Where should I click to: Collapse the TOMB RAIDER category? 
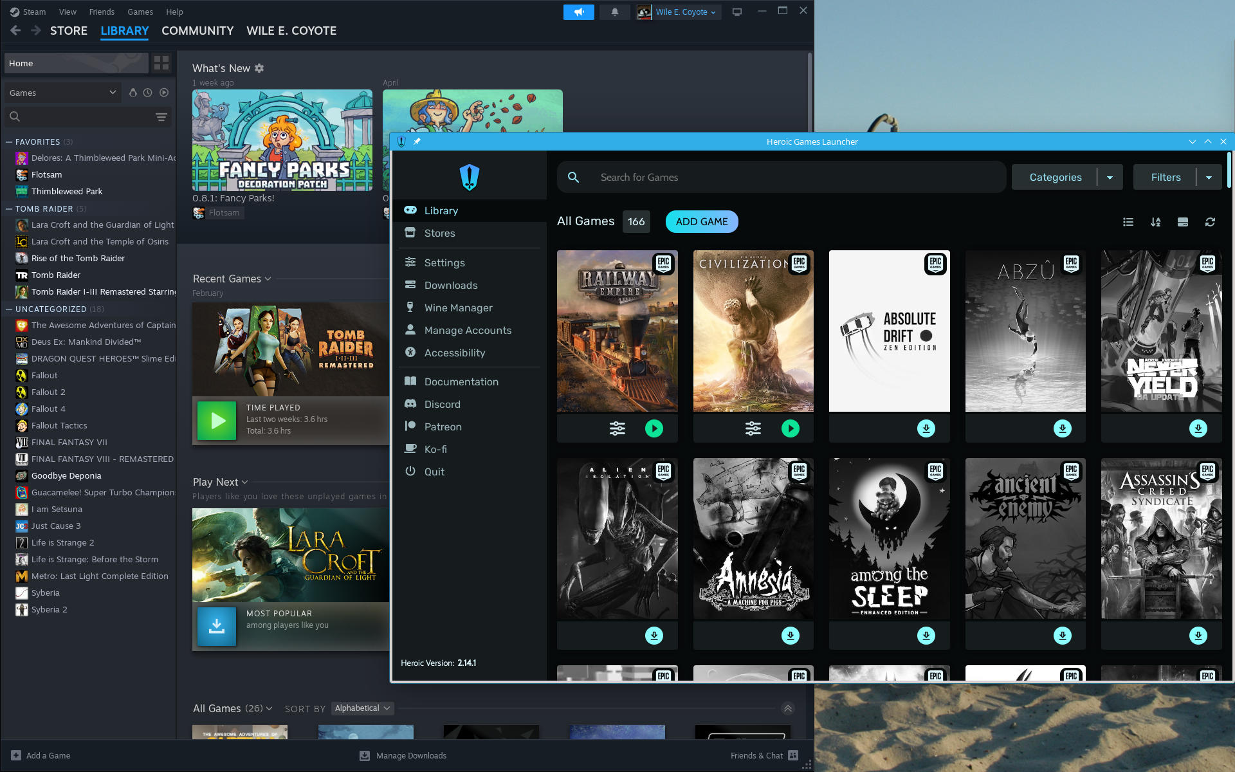(9, 209)
